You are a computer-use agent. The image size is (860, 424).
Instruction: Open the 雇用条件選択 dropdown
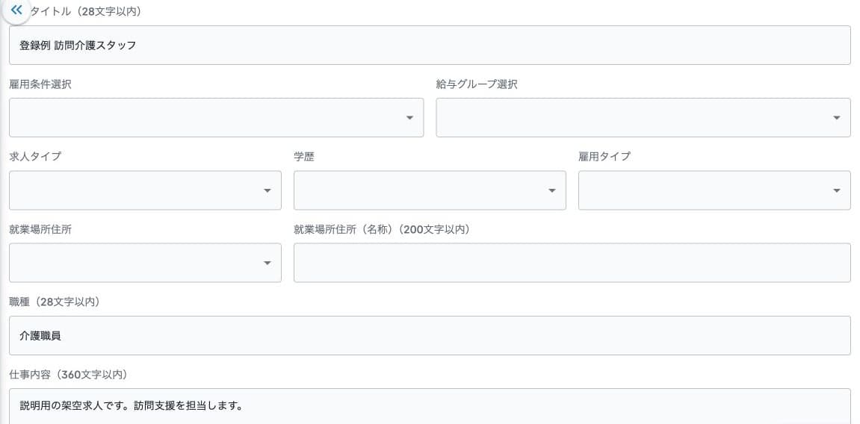[216, 118]
